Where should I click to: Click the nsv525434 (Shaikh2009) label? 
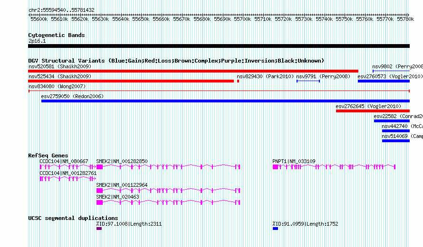(x=60, y=76)
